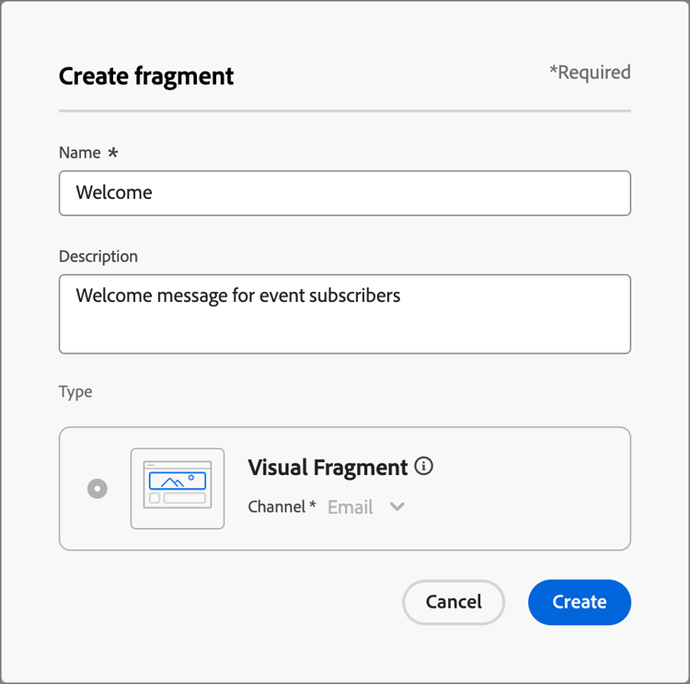Expand the Channel dropdown chevron

397,506
